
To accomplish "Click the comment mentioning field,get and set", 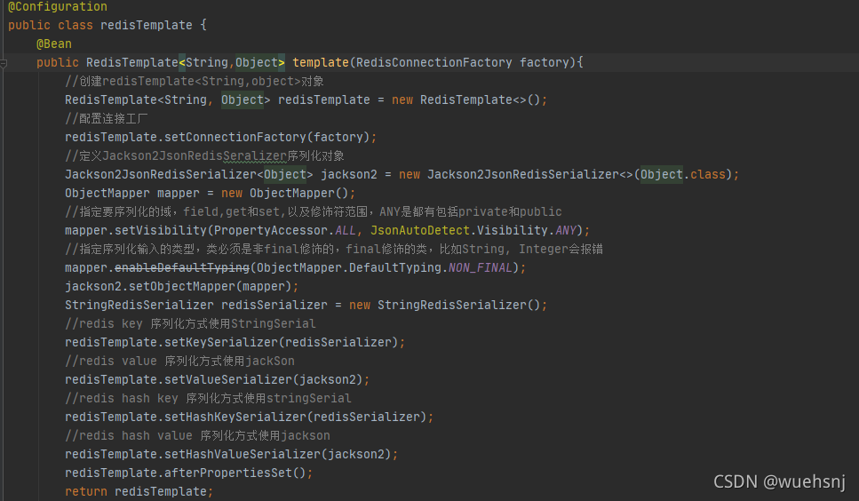I will tap(314, 212).
